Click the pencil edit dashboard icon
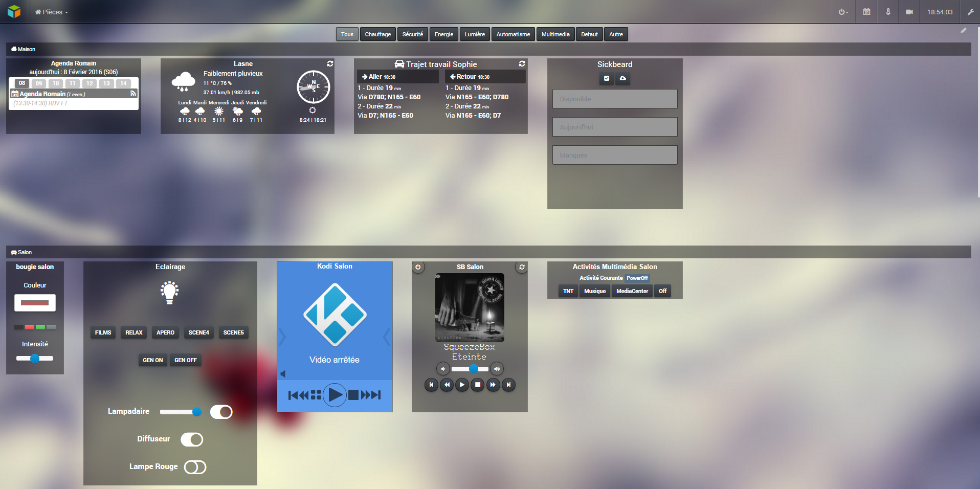Viewport: 980px width, 489px height. click(x=963, y=31)
